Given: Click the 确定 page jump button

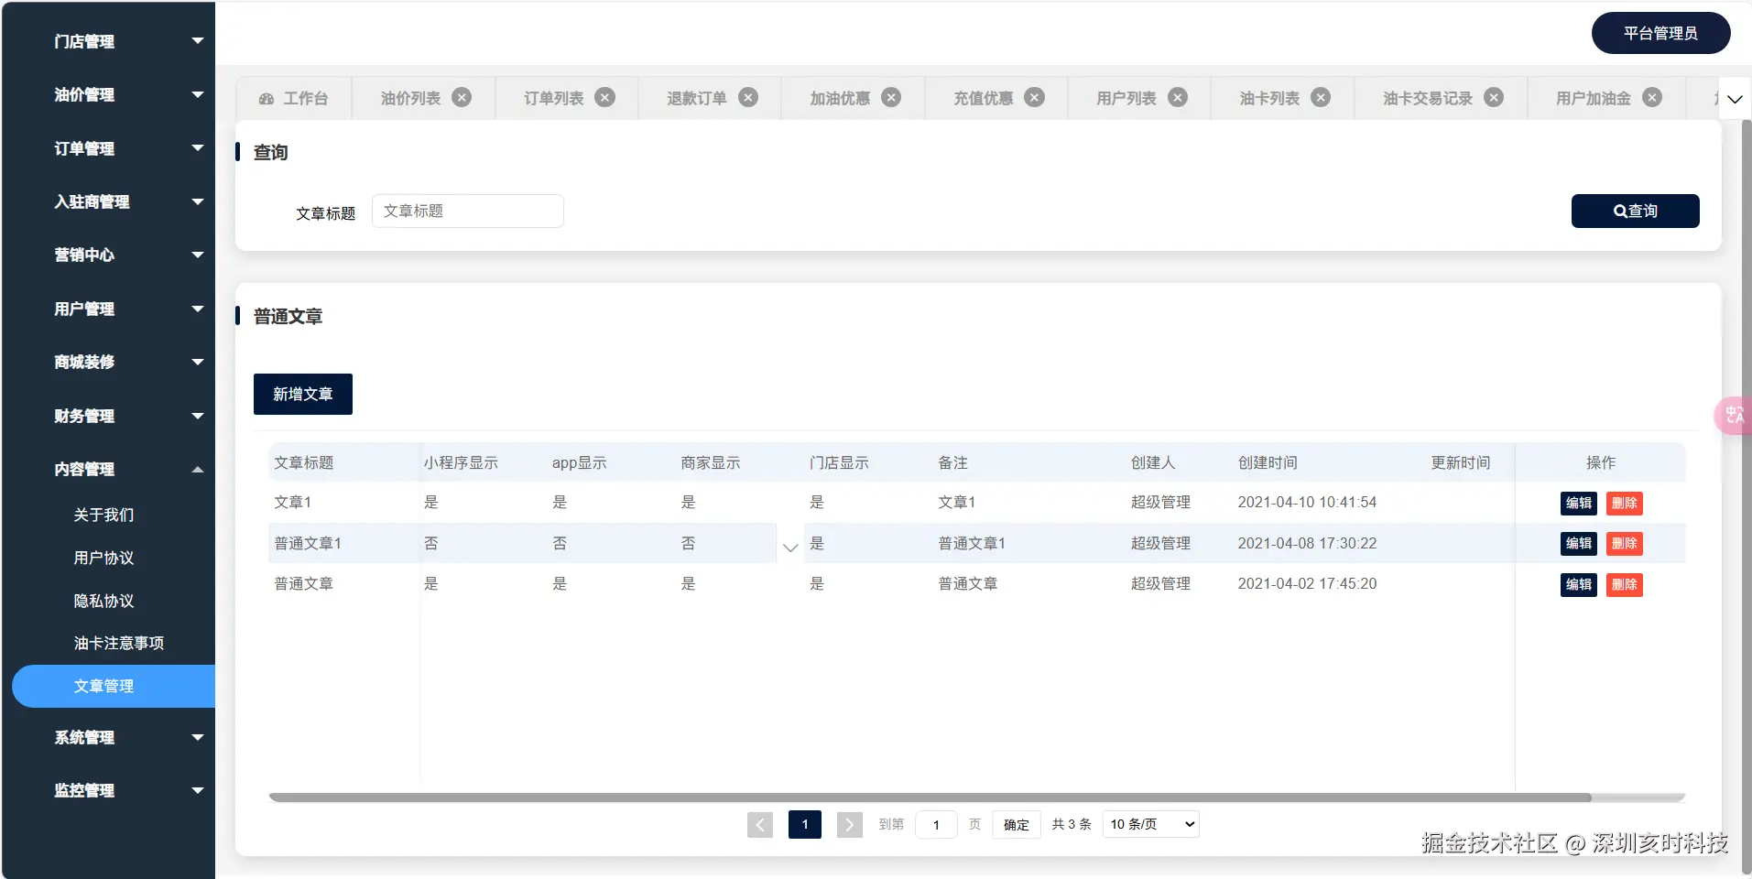Looking at the screenshot, I should point(1017,825).
